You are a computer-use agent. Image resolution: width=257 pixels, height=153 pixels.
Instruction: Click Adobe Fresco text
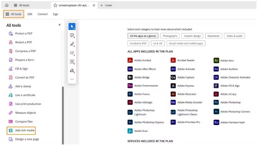pyautogui.click(x=142, y=94)
